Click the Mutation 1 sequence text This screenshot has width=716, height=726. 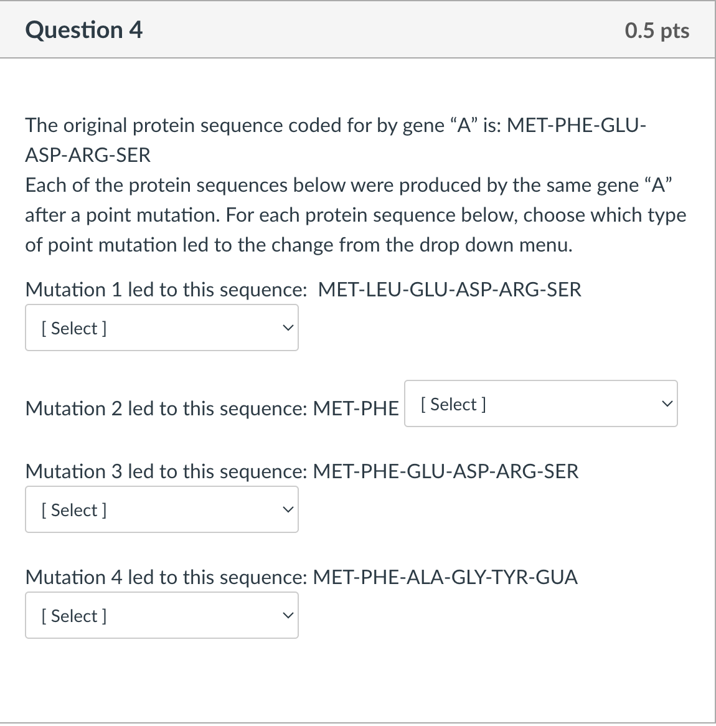pos(303,290)
